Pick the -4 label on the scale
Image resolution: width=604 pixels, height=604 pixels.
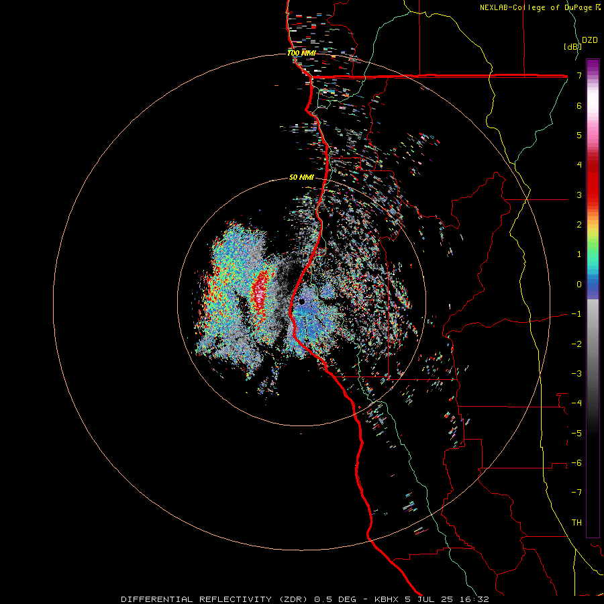pyautogui.click(x=576, y=403)
